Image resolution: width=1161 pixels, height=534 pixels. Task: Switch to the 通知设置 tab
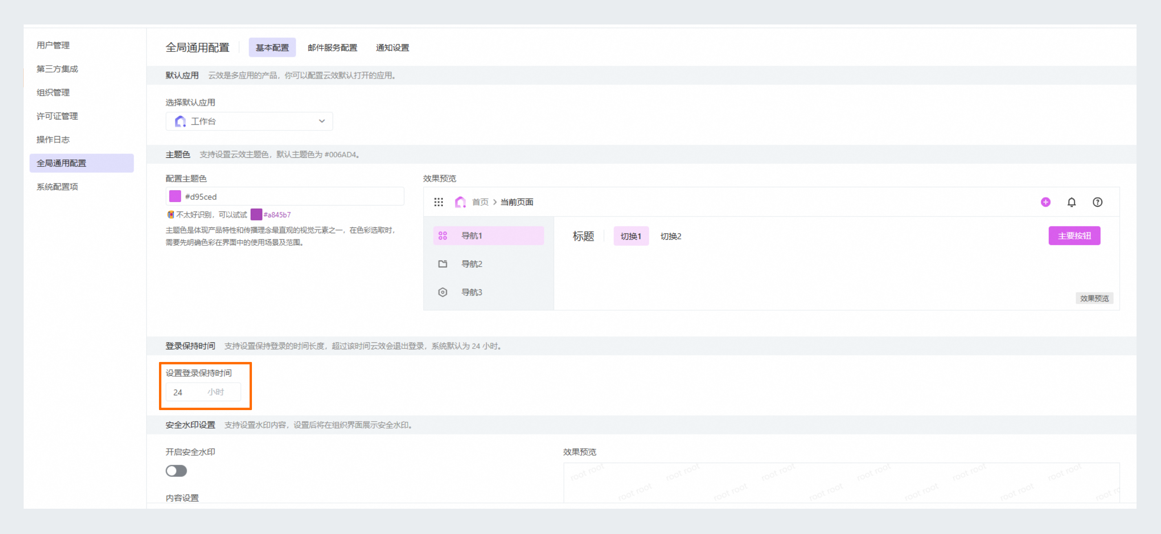pos(392,47)
